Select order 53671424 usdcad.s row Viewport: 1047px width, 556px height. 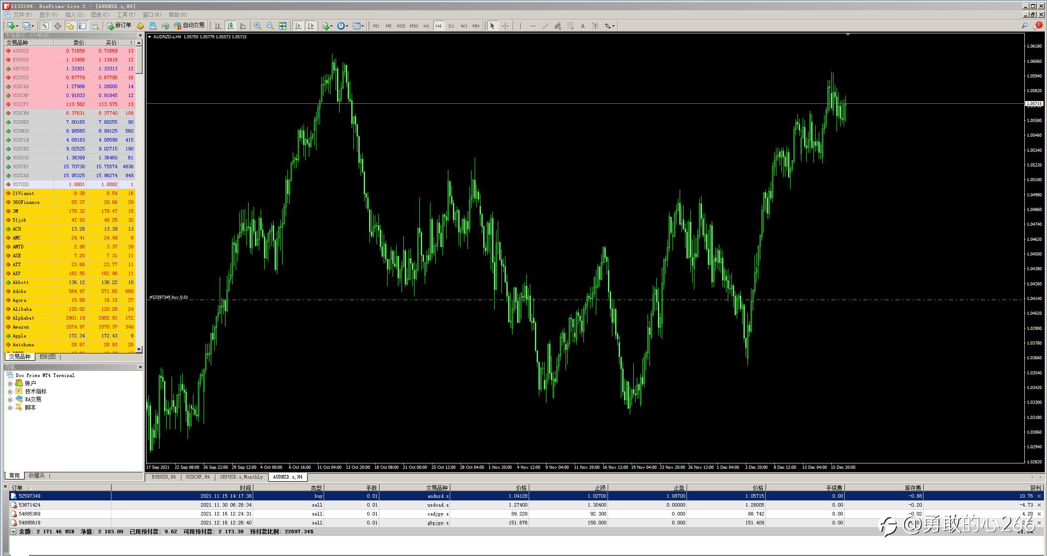(x=526, y=505)
